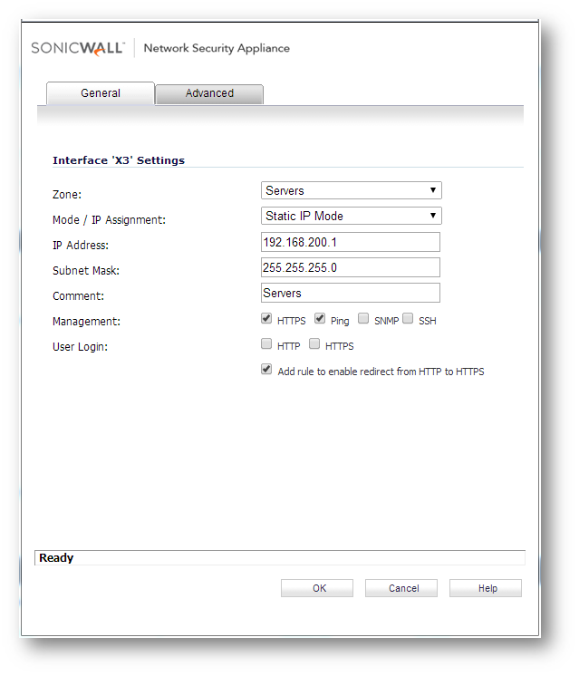Viewport: 579px width, 676px height.
Task: Open the Zone dropdown showing Servers
Action: [351, 191]
